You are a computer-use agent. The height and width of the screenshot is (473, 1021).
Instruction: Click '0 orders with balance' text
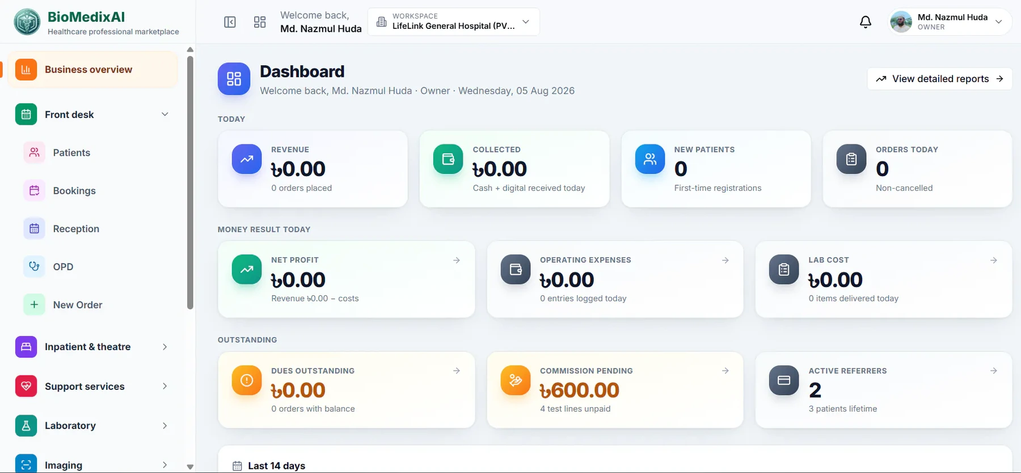click(x=313, y=408)
